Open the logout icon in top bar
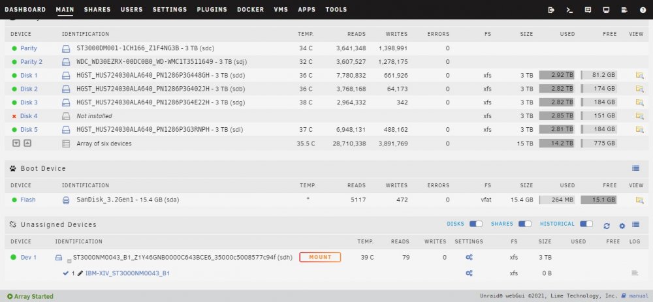This screenshot has height=302, width=653. (551, 10)
